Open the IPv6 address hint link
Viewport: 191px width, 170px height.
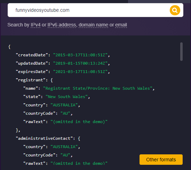coord(62,25)
